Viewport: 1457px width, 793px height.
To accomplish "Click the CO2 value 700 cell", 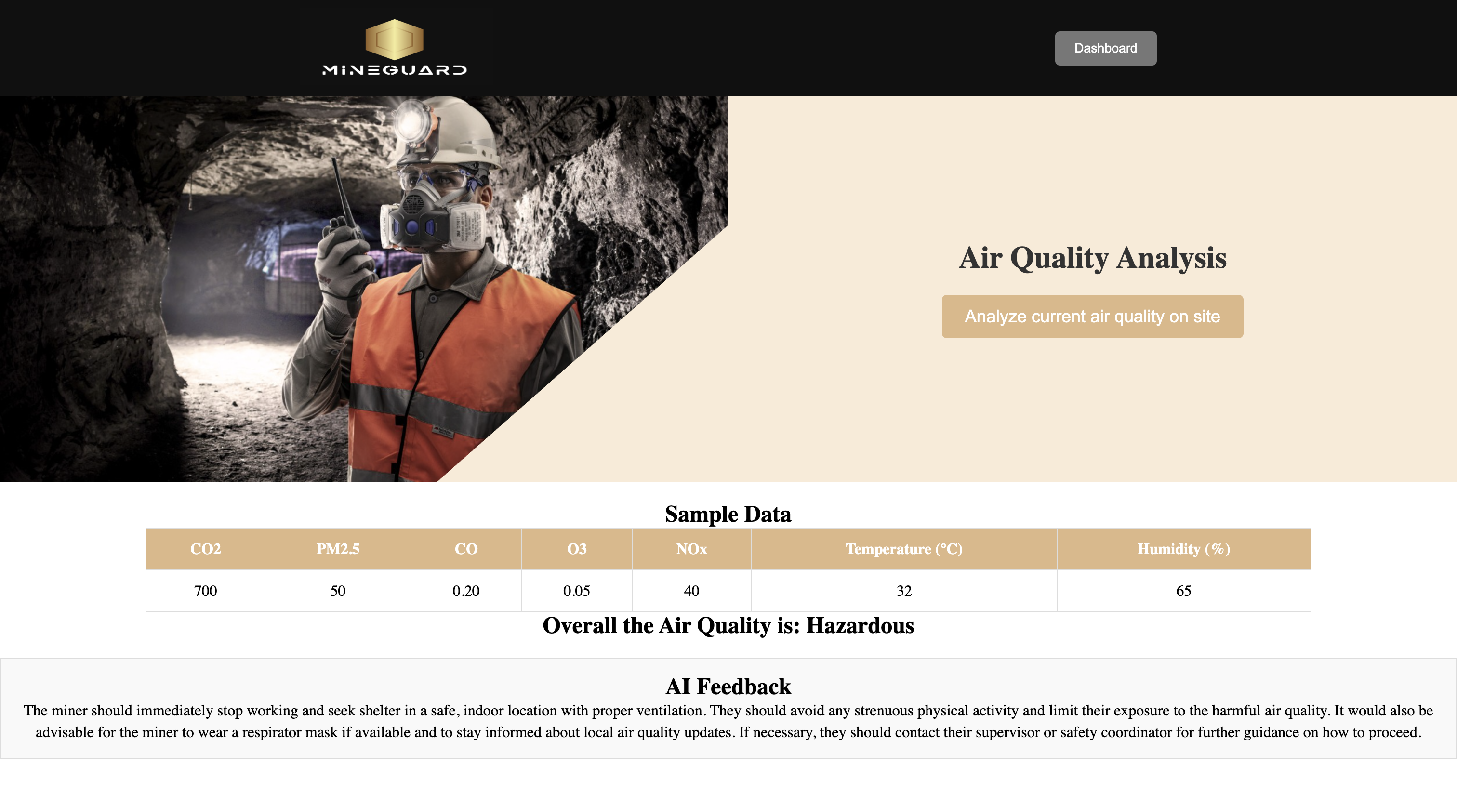I will pos(205,591).
